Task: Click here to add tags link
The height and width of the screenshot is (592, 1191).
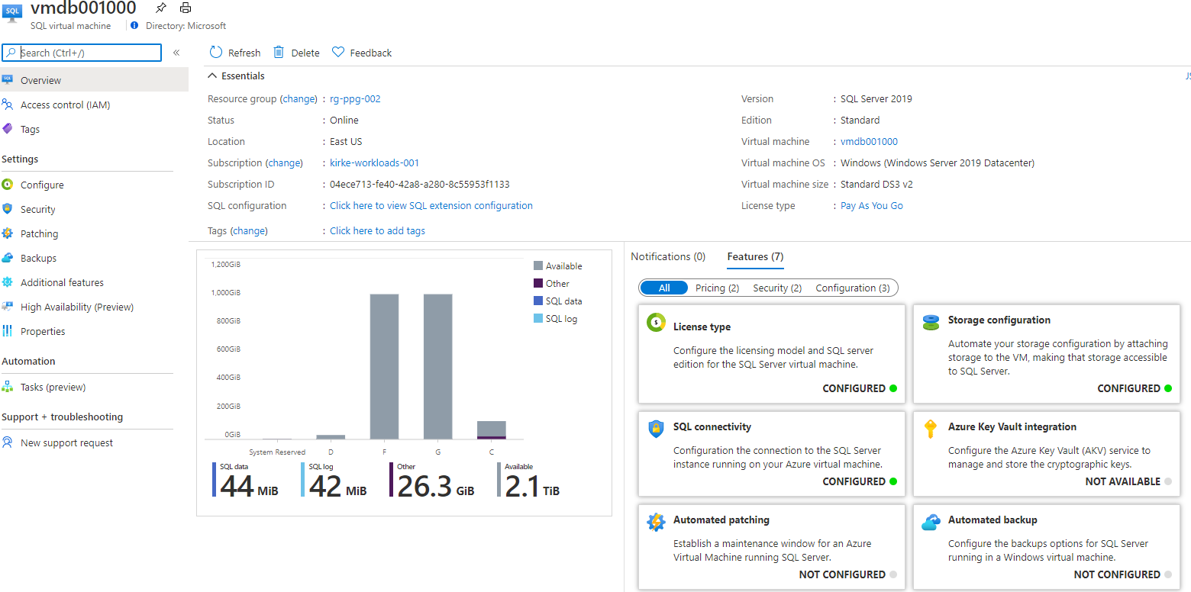Action: [x=377, y=230]
